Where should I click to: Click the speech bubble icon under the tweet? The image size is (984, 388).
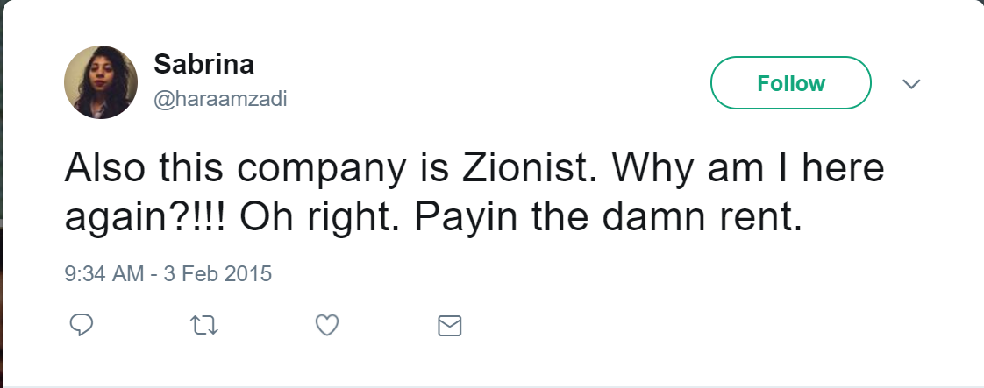(82, 326)
